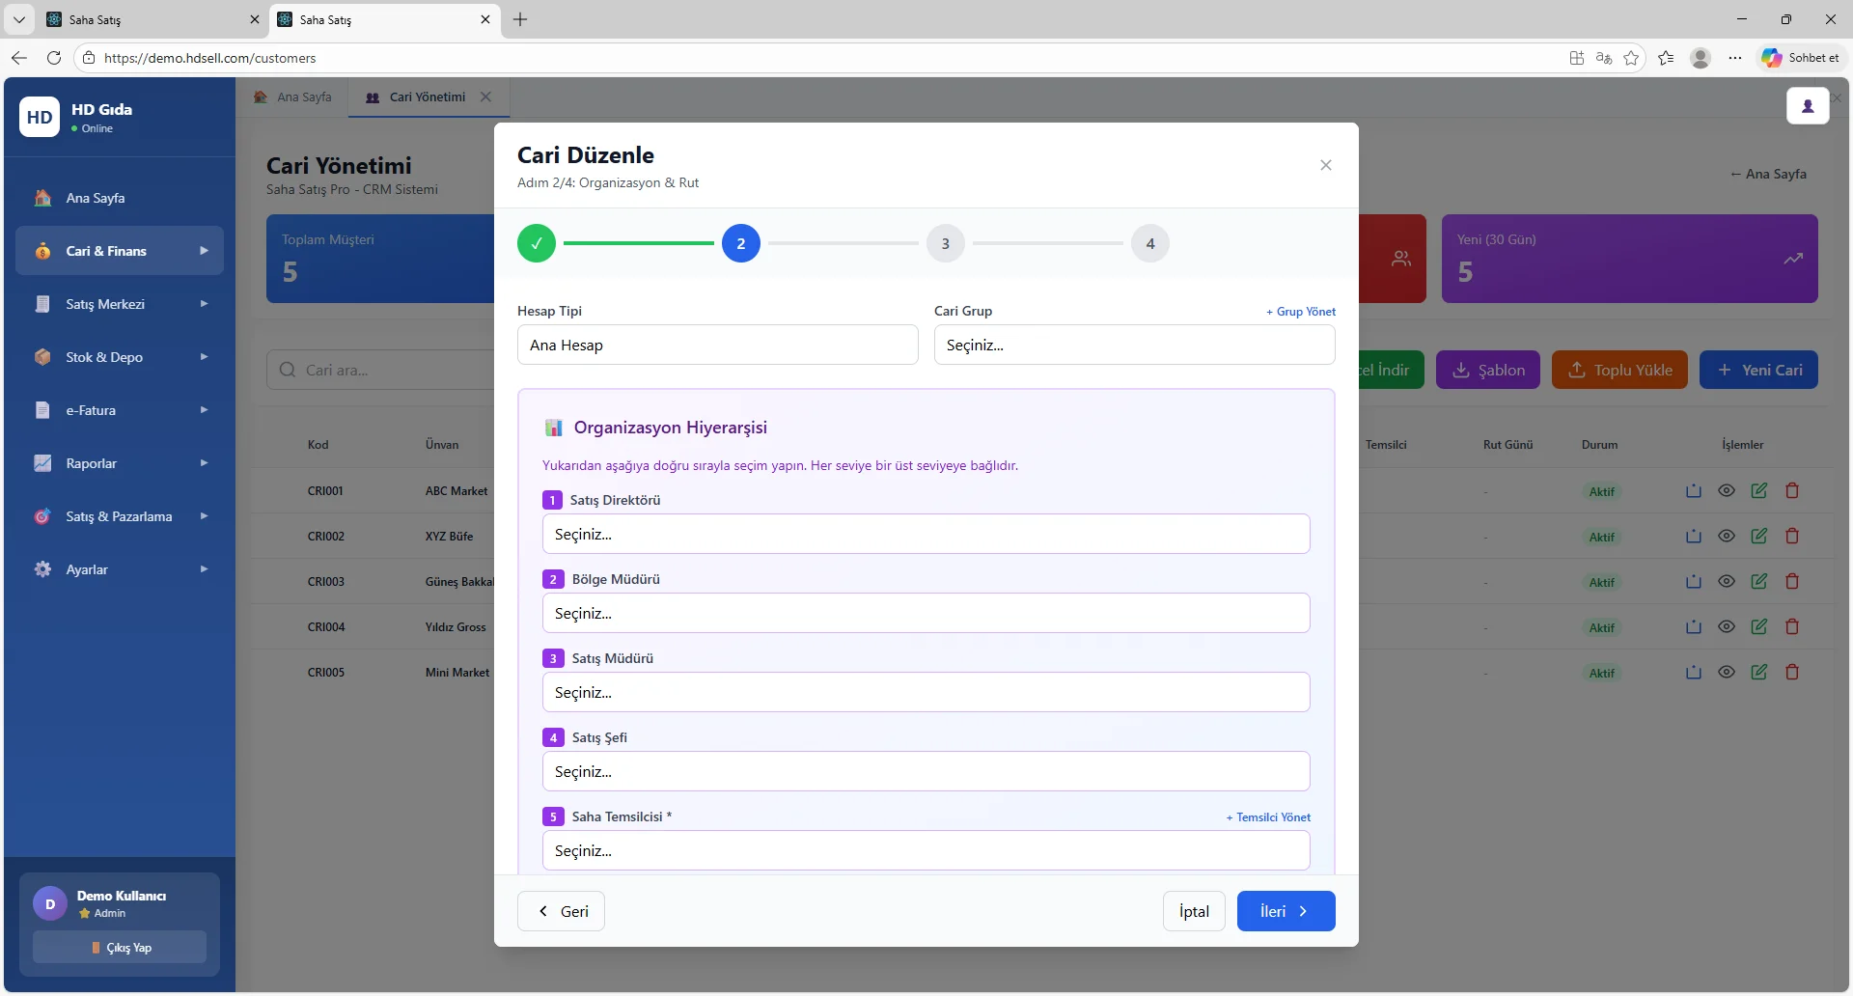Toggle view eye icon for CRI004 row
Screen dimensions: 1853x996
click(1726, 627)
